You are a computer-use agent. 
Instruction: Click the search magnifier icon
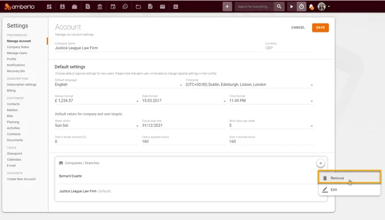pyautogui.click(x=279, y=7)
